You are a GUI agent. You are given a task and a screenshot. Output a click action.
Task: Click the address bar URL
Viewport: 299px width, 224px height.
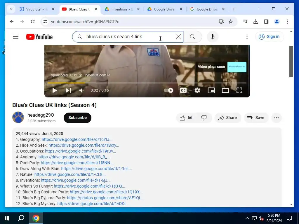coord(85,22)
